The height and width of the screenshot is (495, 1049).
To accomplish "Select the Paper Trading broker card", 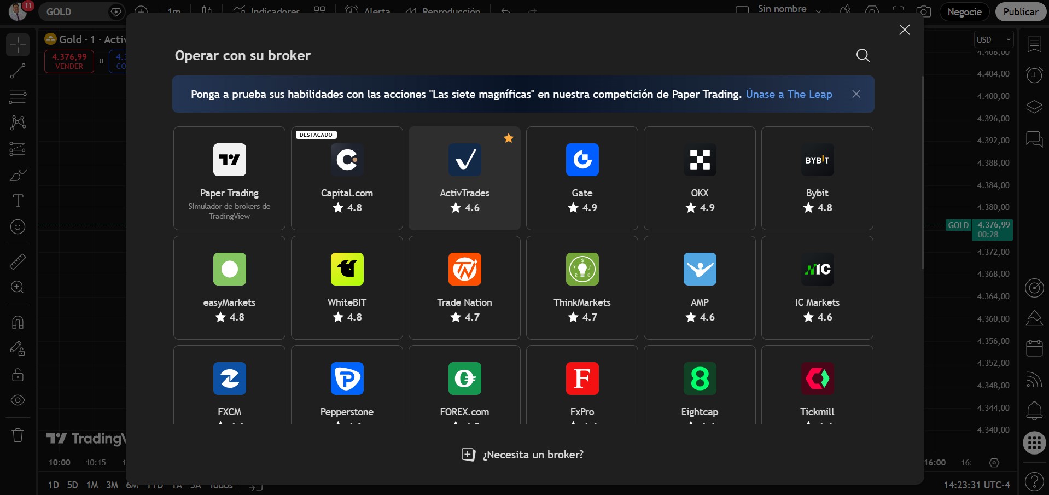I will [x=229, y=178].
